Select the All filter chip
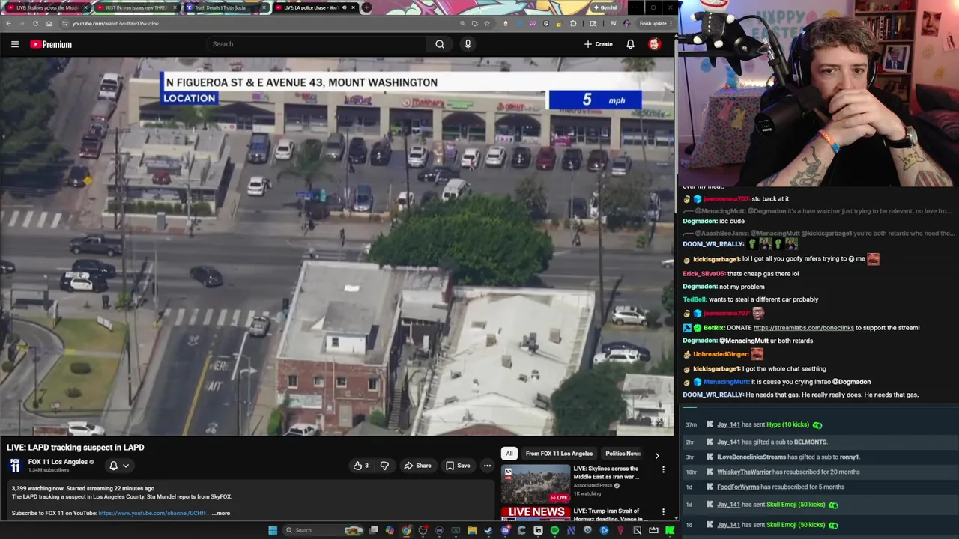Image resolution: width=959 pixels, height=539 pixels. [509, 454]
